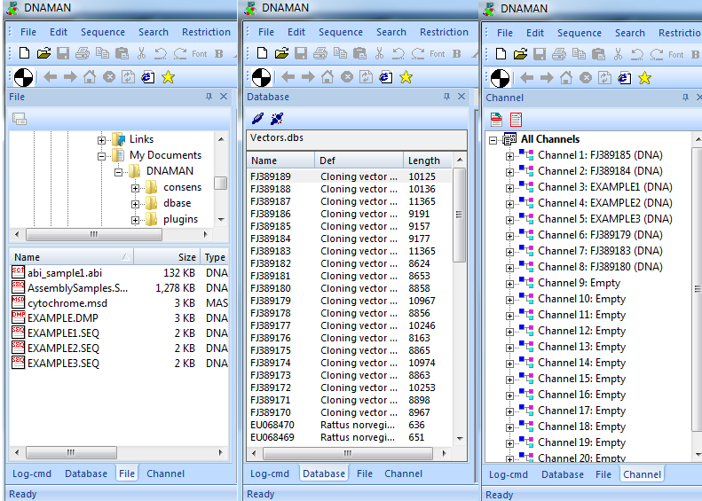
Task: Click the disconnect database plug icon
Action: point(277,119)
